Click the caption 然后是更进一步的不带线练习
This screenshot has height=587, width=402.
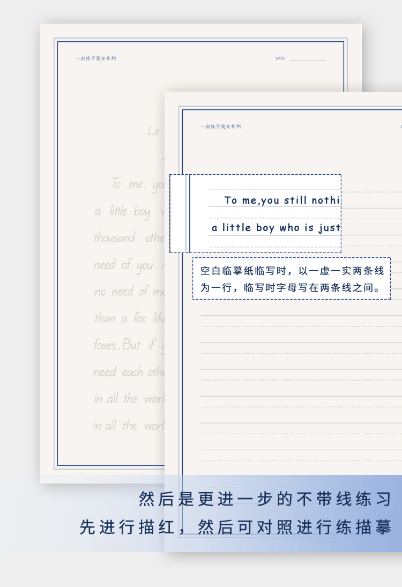265,499
